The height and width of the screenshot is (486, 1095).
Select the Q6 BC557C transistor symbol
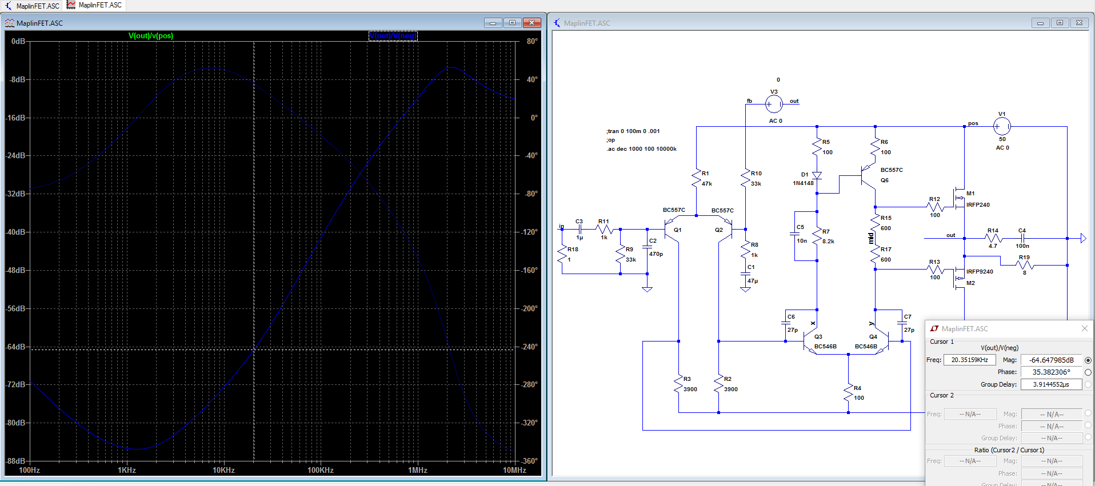click(x=869, y=176)
